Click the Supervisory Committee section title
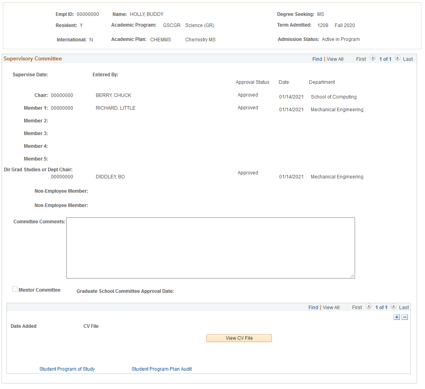Image resolution: width=425 pixels, height=389 pixels. [33, 58]
